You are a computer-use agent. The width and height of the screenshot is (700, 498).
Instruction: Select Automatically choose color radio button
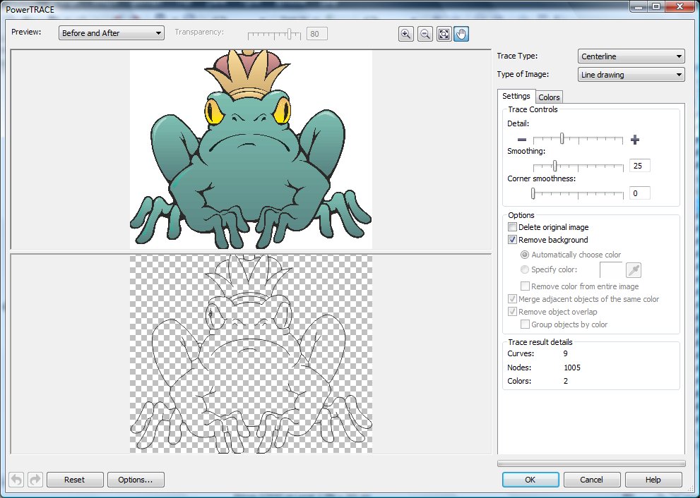[x=524, y=255]
